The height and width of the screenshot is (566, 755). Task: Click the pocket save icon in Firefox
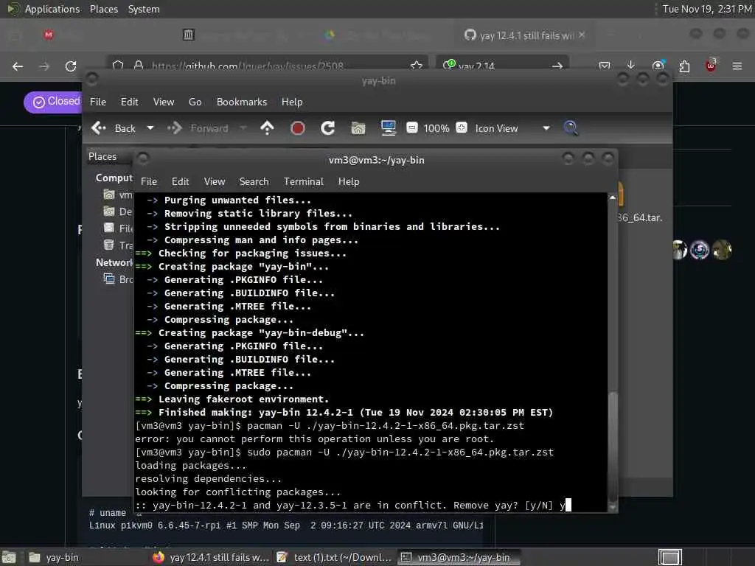tap(605, 66)
